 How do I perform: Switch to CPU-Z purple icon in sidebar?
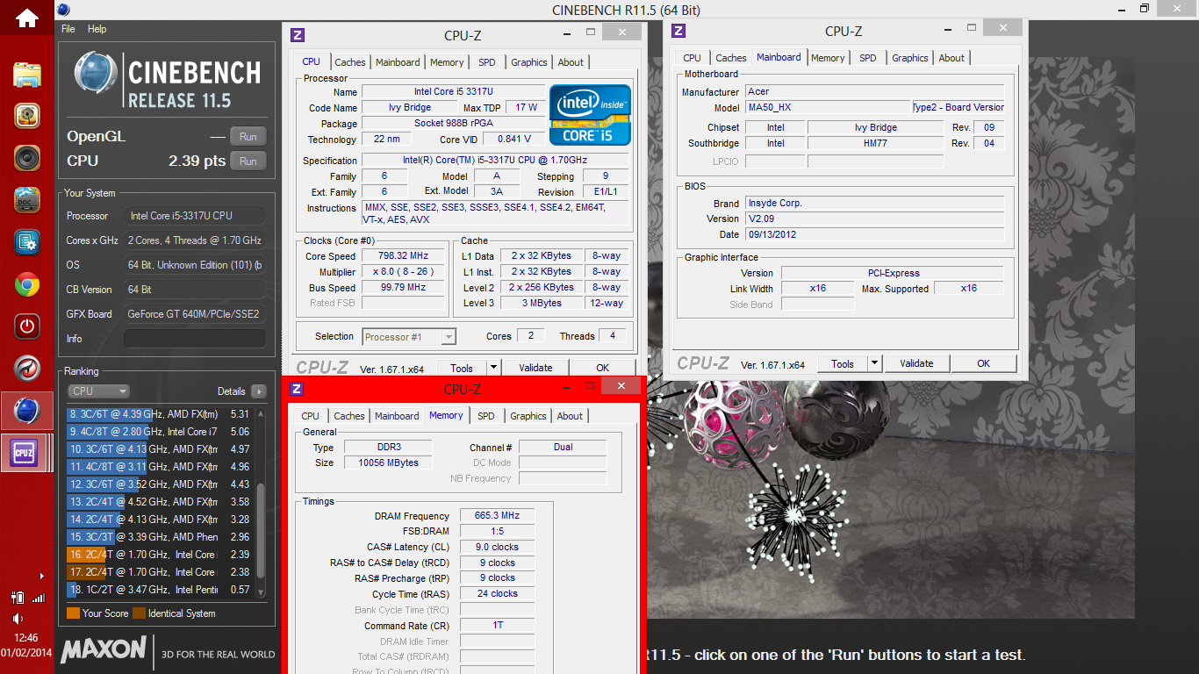[x=25, y=453]
